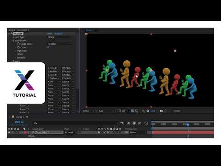This screenshot has width=221, height=166.
Task: Click the current time 00032 display
Action: (x=19, y=122)
